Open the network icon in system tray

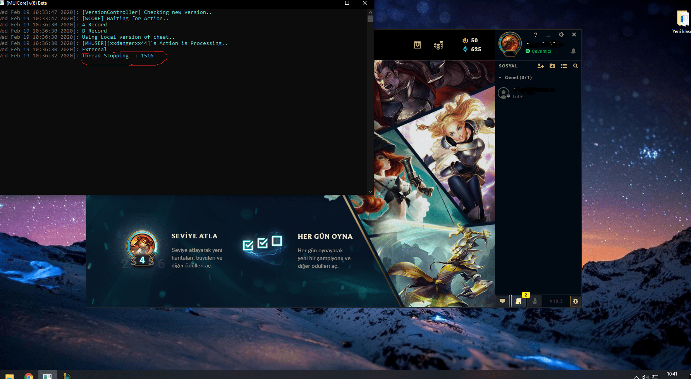coord(655,377)
